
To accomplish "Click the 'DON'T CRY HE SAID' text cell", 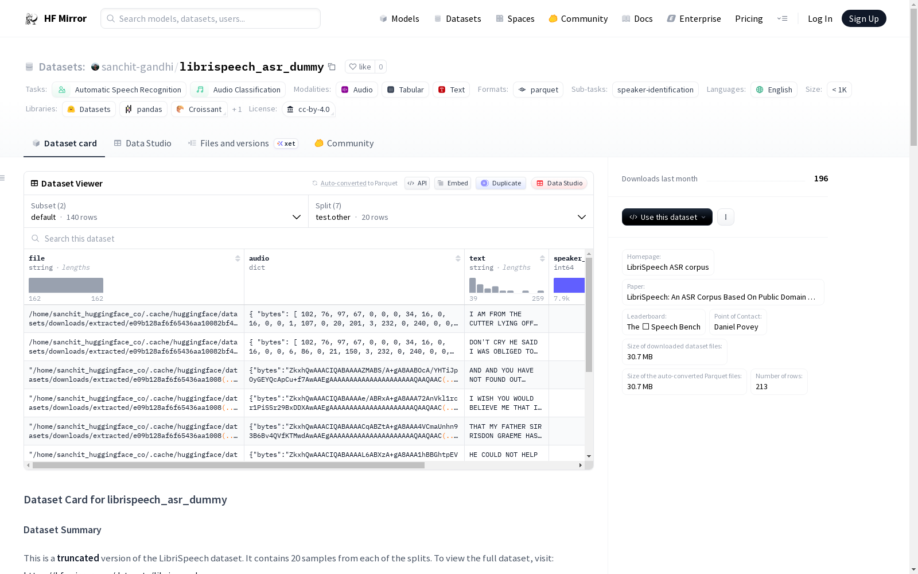I will click(x=507, y=347).
